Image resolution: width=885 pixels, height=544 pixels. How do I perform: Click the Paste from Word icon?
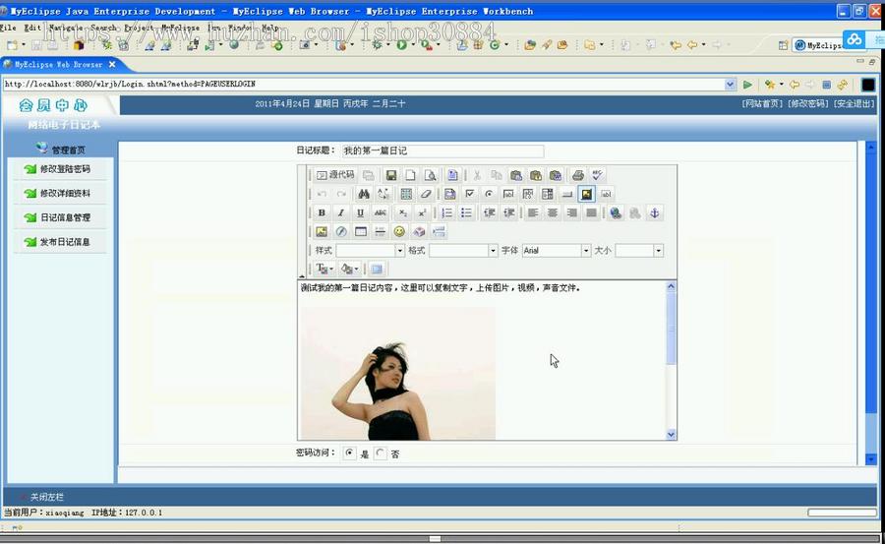pos(556,175)
